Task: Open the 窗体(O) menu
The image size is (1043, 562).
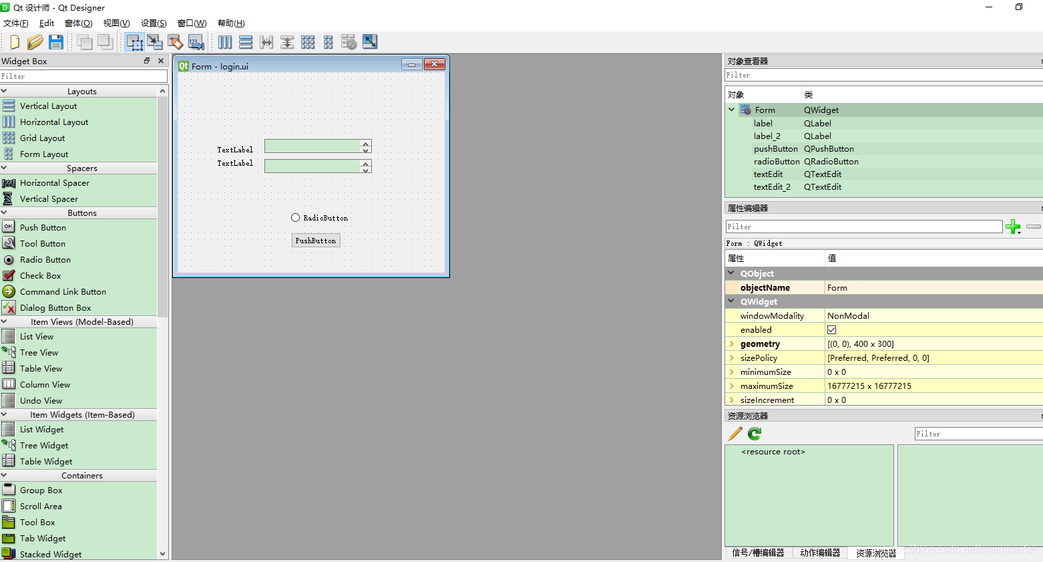Action: click(78, 23)
